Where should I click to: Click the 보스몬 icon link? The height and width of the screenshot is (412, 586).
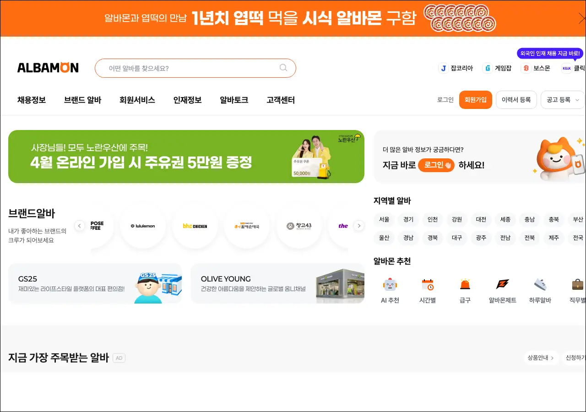click(x=526, y=68)
